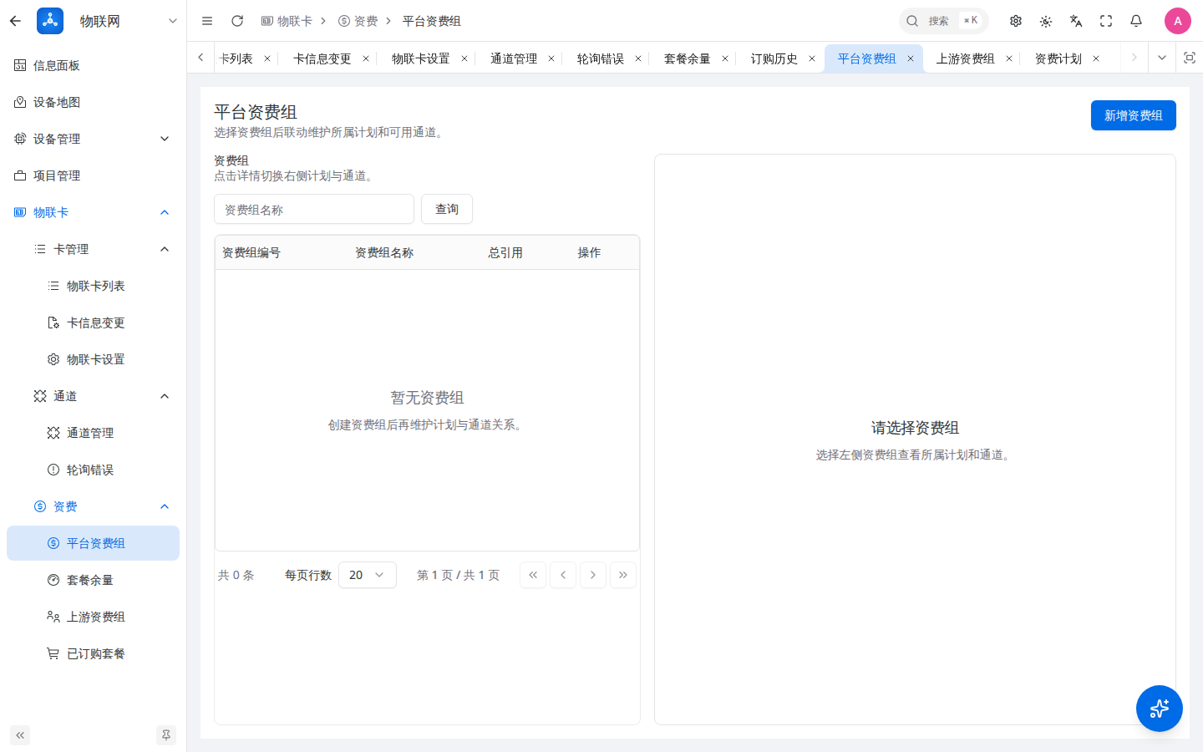
Task: Open the 搜索 search box
Action: (x=943, y=21)
